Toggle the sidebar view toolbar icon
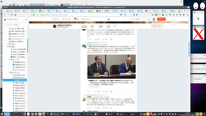The height and width of the screenshot is (116, 206). coord(156,15)
